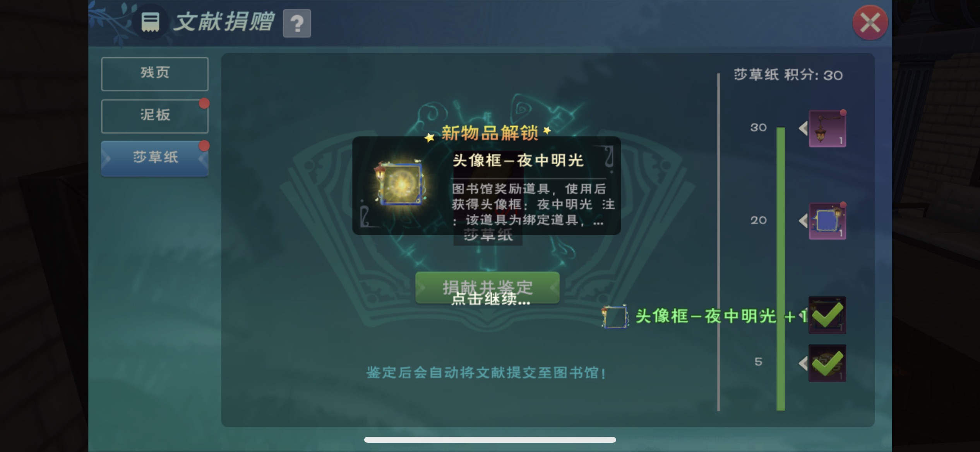
Task: Click the green points progress bar
Action: [x=781, y=268]
